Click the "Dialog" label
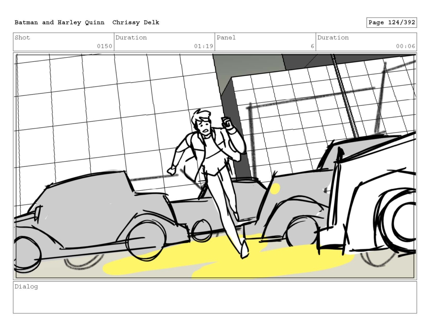This screenshot has width=430, height=333. (x=26, y=287)
